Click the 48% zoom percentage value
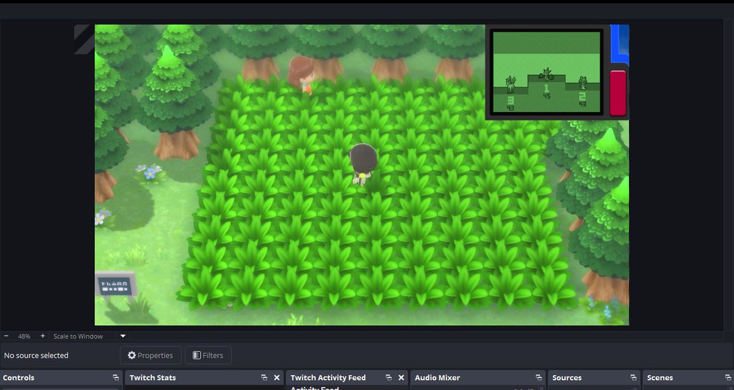This screenshot has height=390, width=734. 24,336
